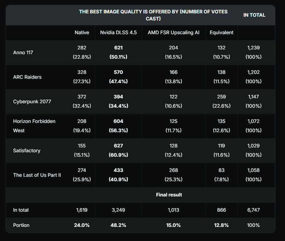Click the Nvidia DLSS 4.5 column header

118,32
